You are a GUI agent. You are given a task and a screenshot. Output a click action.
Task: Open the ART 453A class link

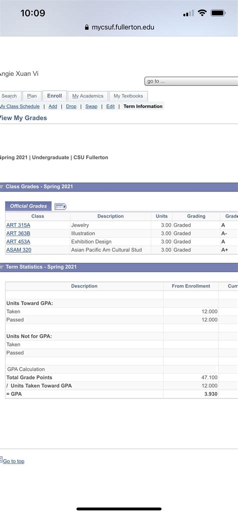[x=18, y=242]
